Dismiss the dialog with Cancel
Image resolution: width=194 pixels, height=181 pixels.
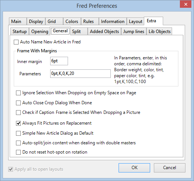(169, 168)
